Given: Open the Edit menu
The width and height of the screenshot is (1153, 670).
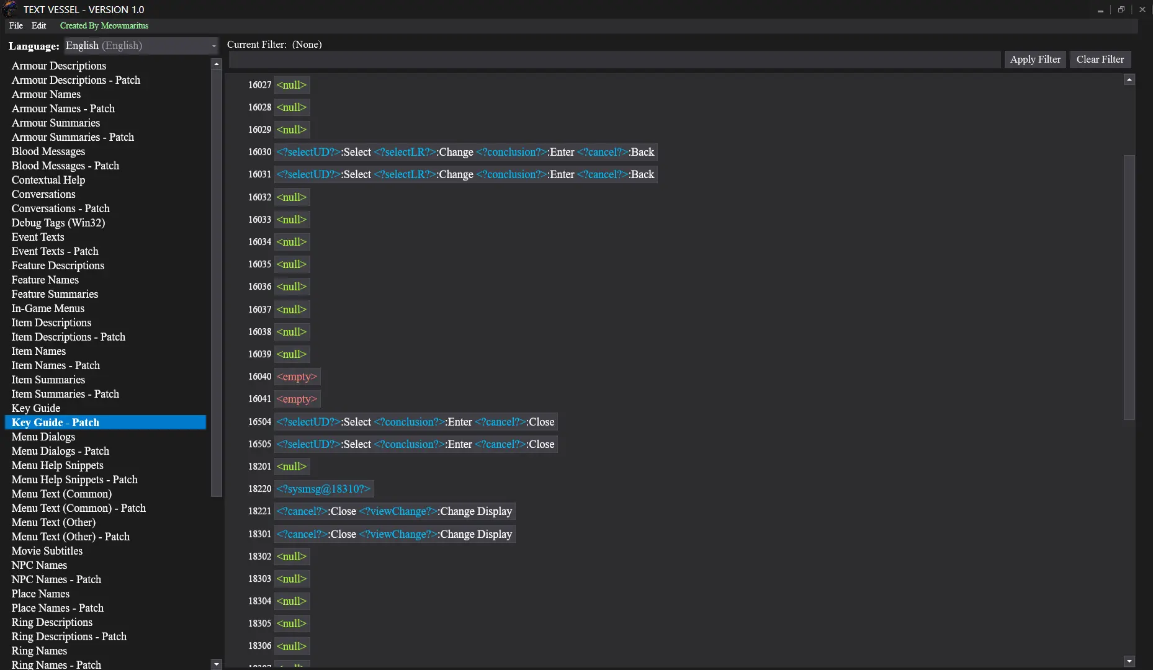Looking at the screenshot, I should 39,25.
